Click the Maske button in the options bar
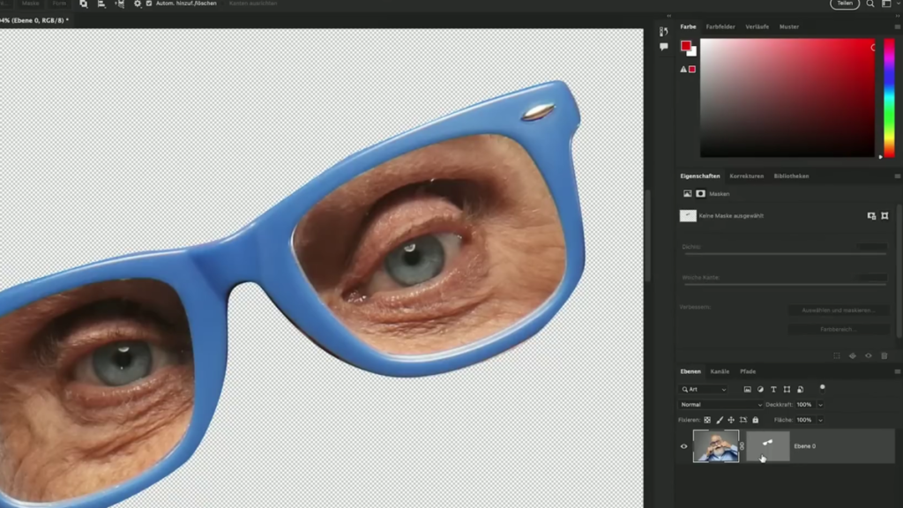The image size is (903, 508). coord(31,4)
